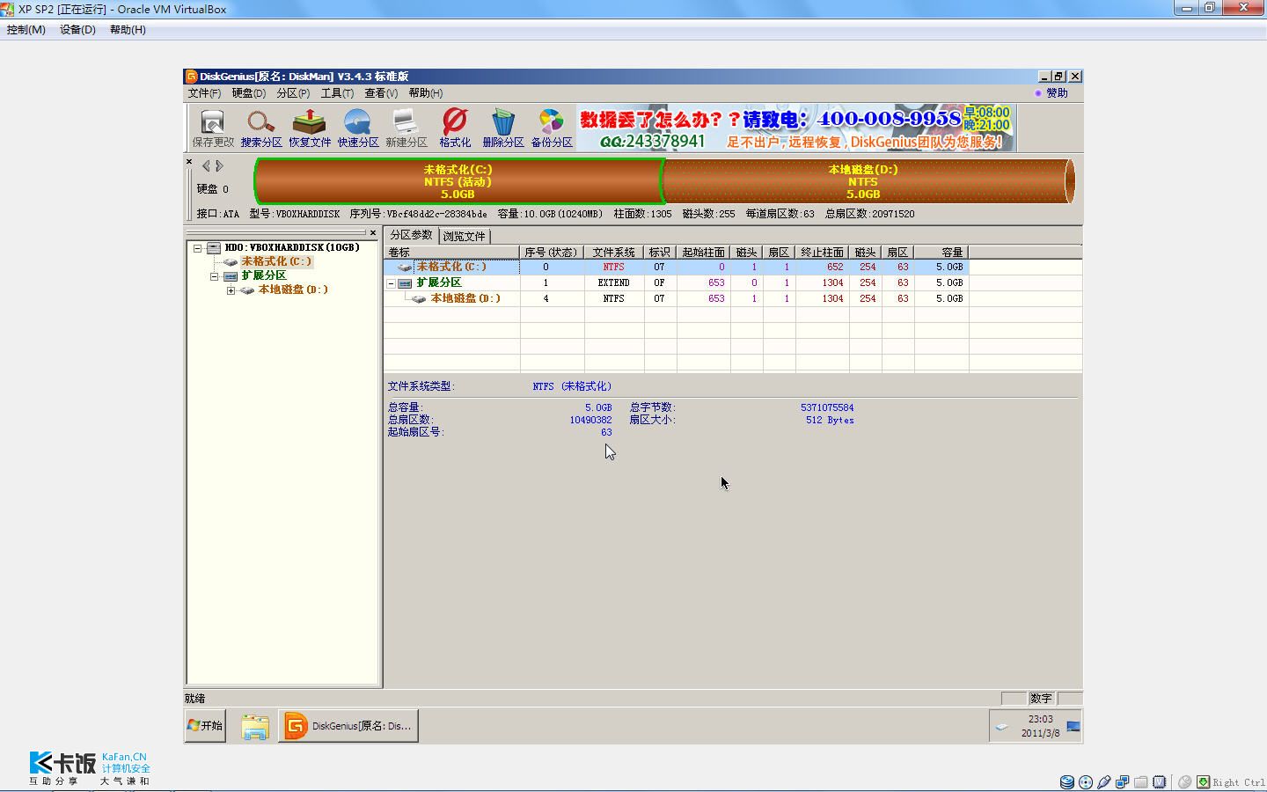Click the 终止柱面 column header

[x=823, y=253]
